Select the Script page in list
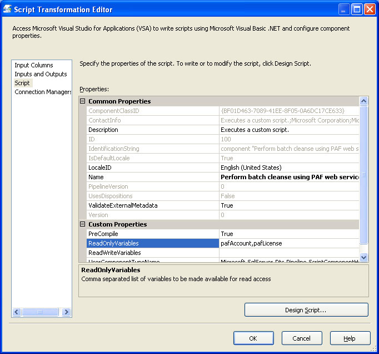The width and height of the screenshot is (379, 354). pyautogui.click(x=22, y=83)
